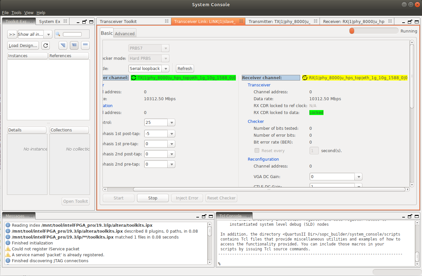Click the Running progress bar
This screenshot has width=422, height=276.
pyautogui.click(x=374, y=31)
